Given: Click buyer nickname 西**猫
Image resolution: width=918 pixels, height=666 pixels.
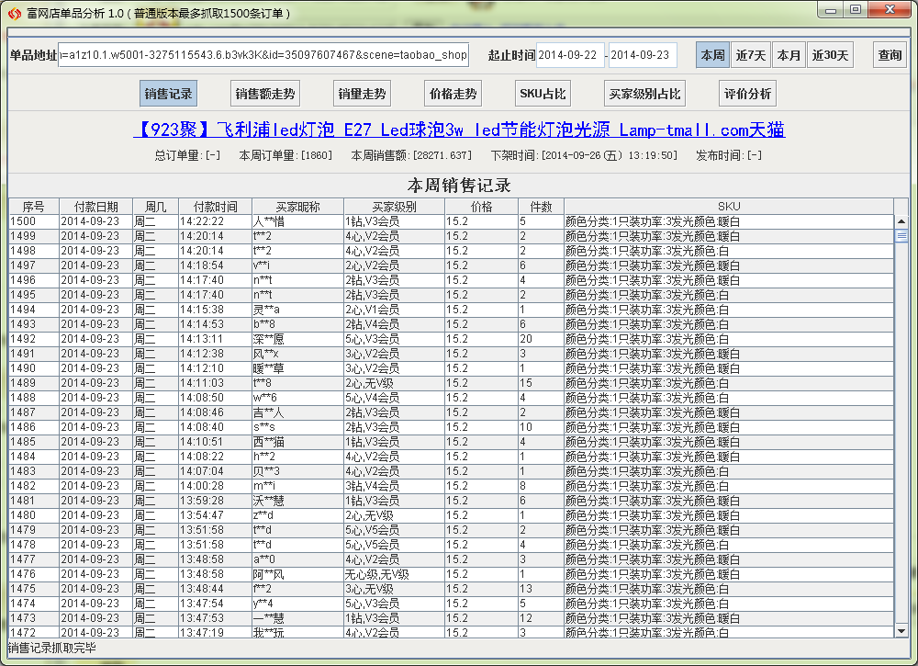Looking at the screenshot, I should (297, 442).
